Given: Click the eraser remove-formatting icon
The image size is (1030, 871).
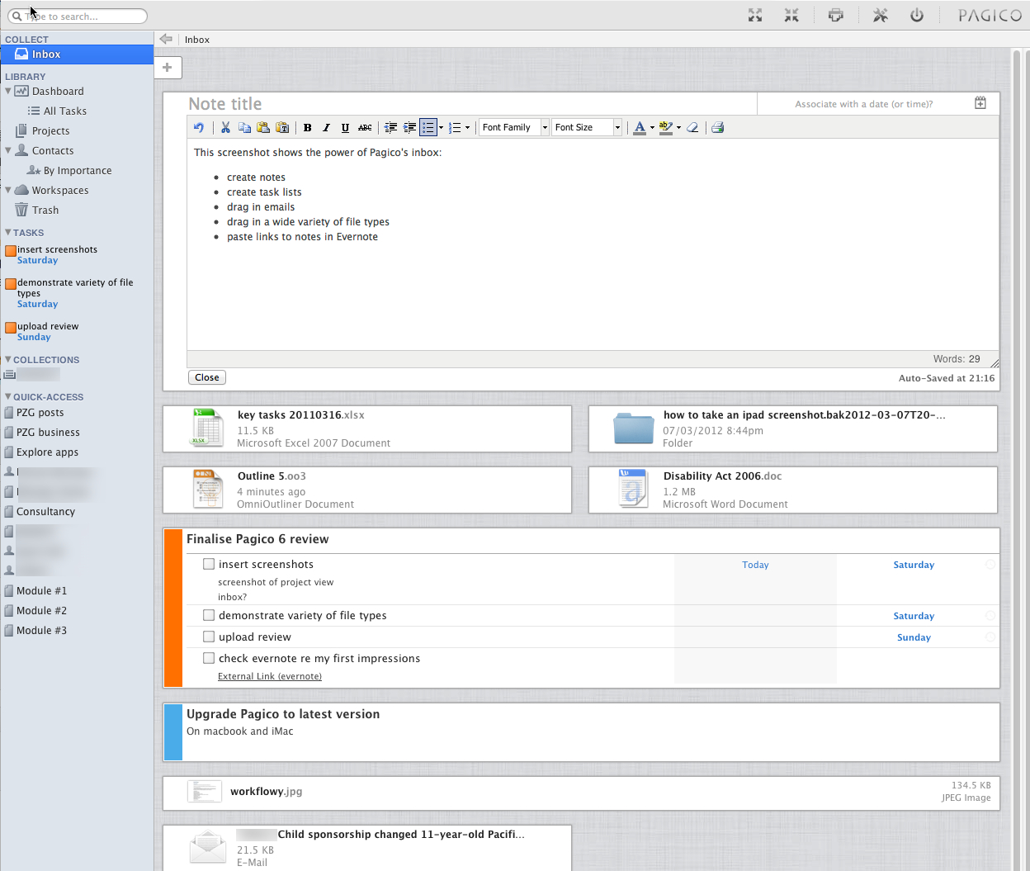Looking at the screenshot, I should click(x=692, y=127).
